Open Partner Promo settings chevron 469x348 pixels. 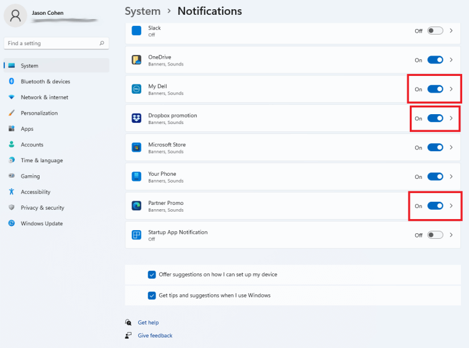451,205
